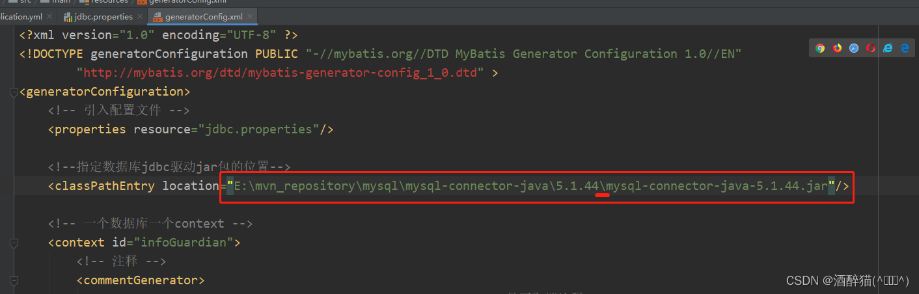Open file in Internet Explorer
This screenshot has width=919, height=294.
tap(888, 47)
